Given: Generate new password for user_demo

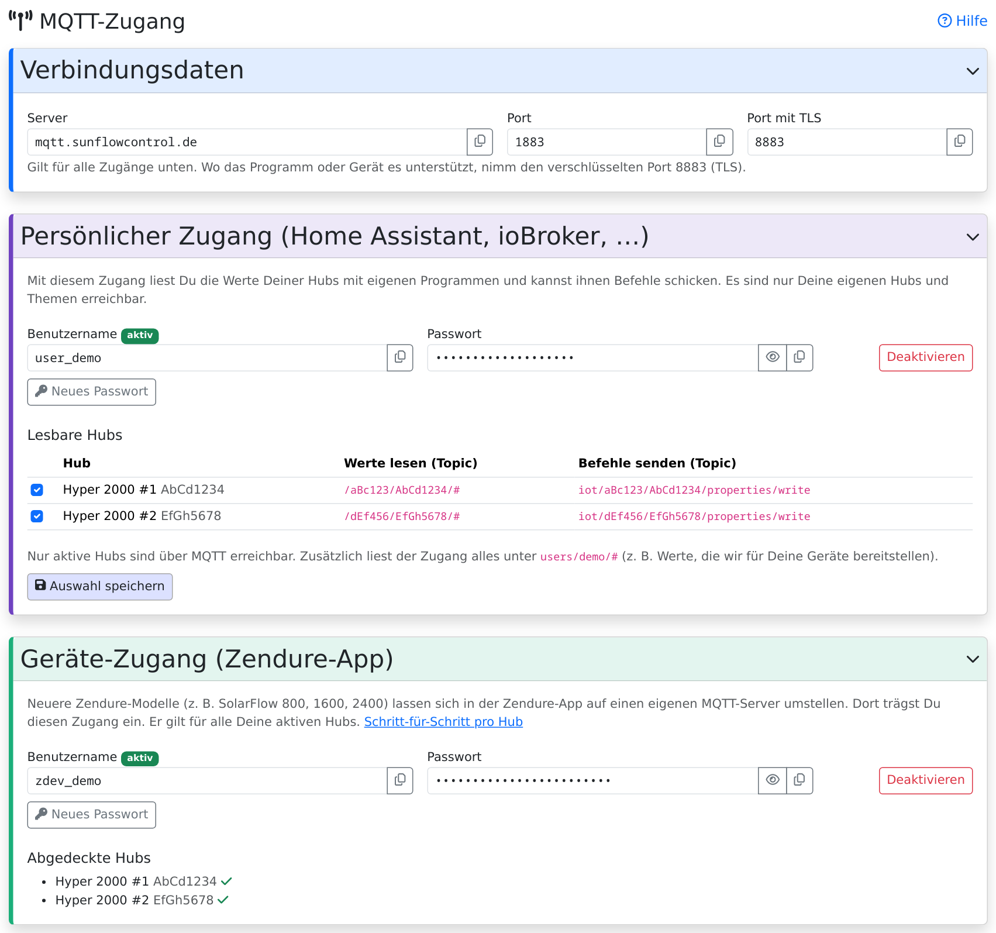Looking at the screenshot, I should [92, 392].
